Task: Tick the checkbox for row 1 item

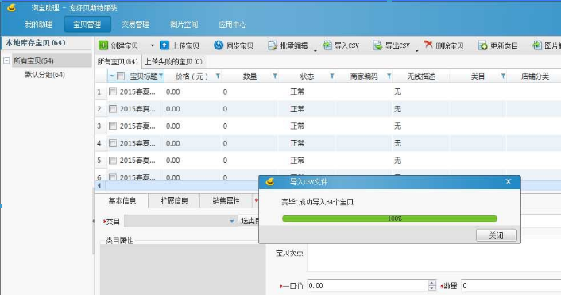Action: point(113,91)
